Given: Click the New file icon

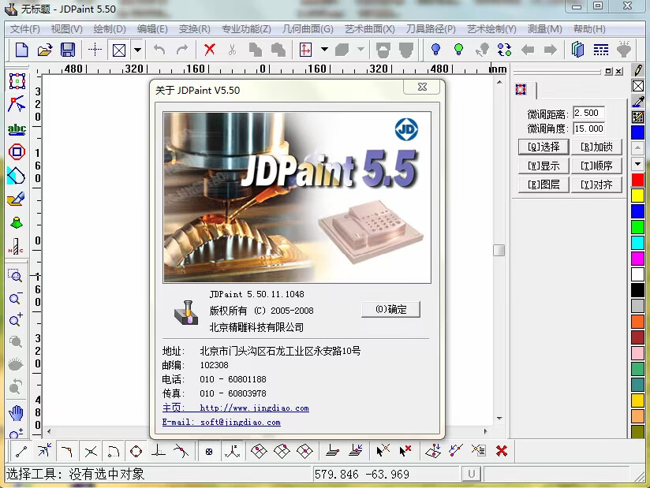Looking at the screenshot, I should click(x=21, y=50).
